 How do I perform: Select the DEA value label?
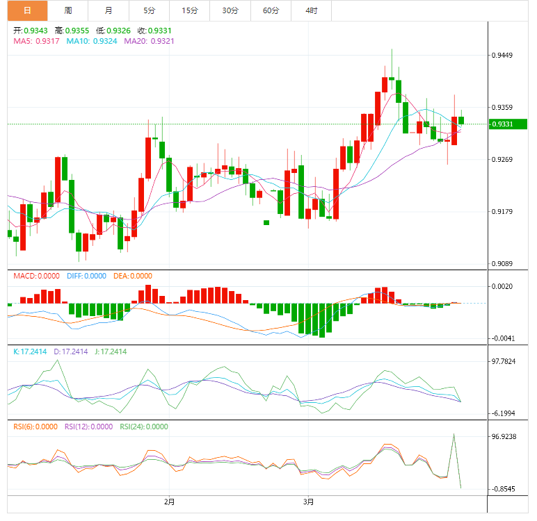132,276
